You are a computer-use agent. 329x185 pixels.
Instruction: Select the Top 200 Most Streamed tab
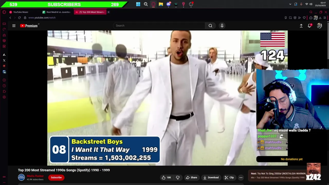pyautogui.click(x=90, y=12)
